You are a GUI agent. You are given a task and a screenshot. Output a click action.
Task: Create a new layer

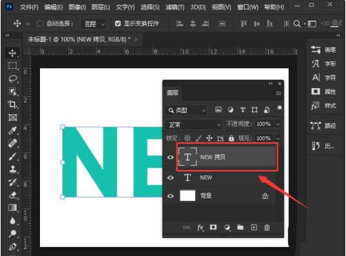point(254,227)
